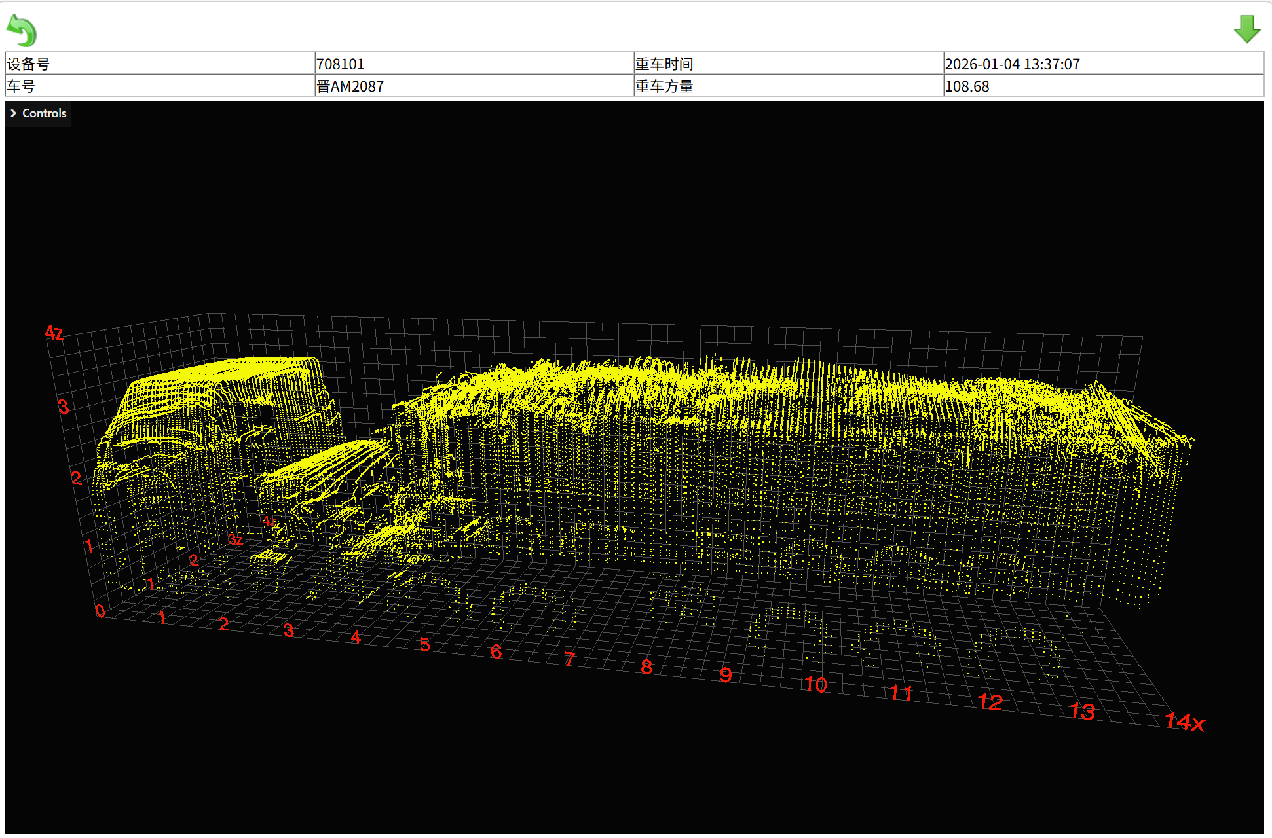Click the green back arrow icon
Screen dimensions: 1272x838
[x=22, y=30]
